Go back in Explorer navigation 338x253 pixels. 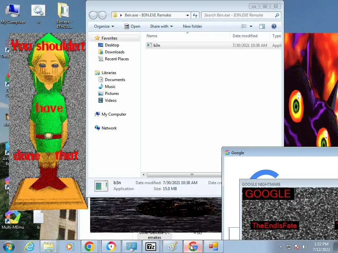click(93, 15)
